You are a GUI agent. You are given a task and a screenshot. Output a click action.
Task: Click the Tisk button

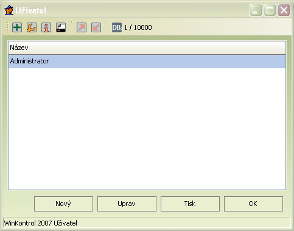(190, 204)
